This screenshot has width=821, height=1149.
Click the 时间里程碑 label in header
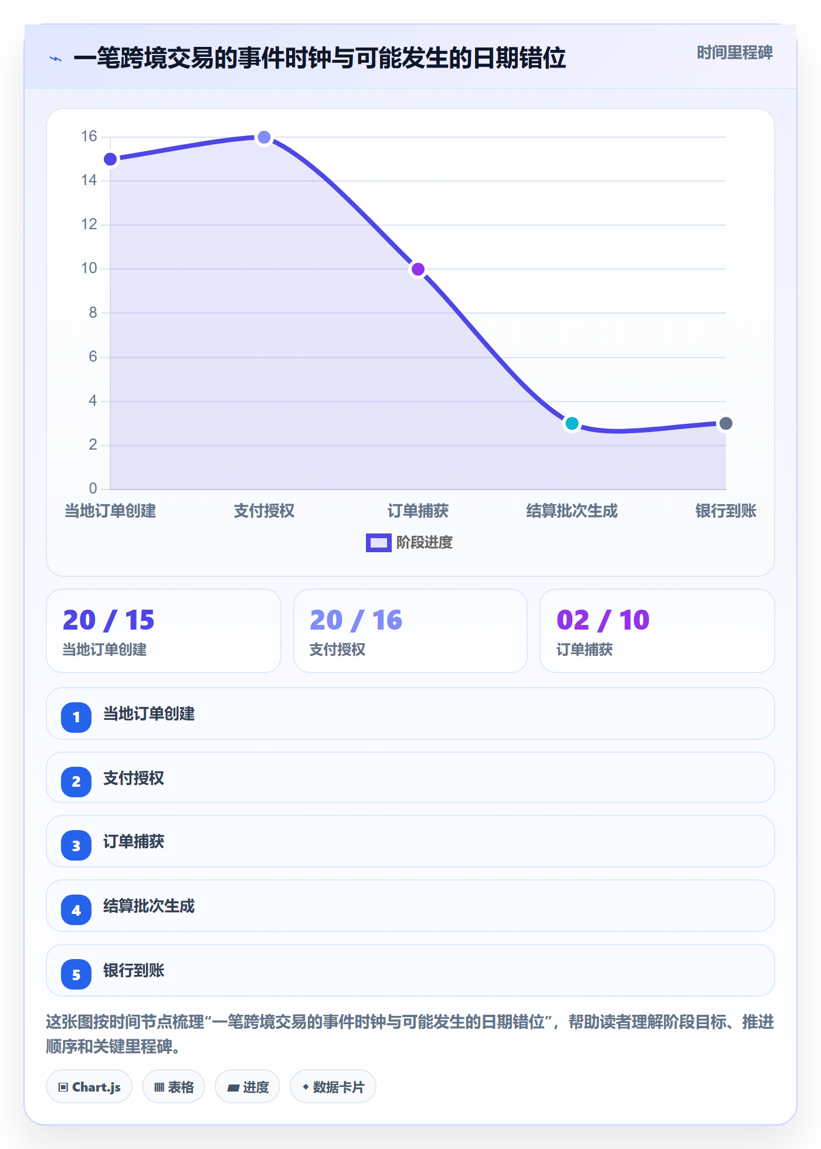point(735,53)
